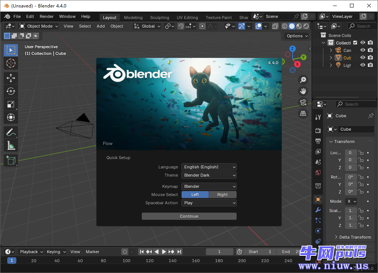Open the Output properties tab
Image resolution: width=378 pixels, height=273 pixels.
click(318, 141)
